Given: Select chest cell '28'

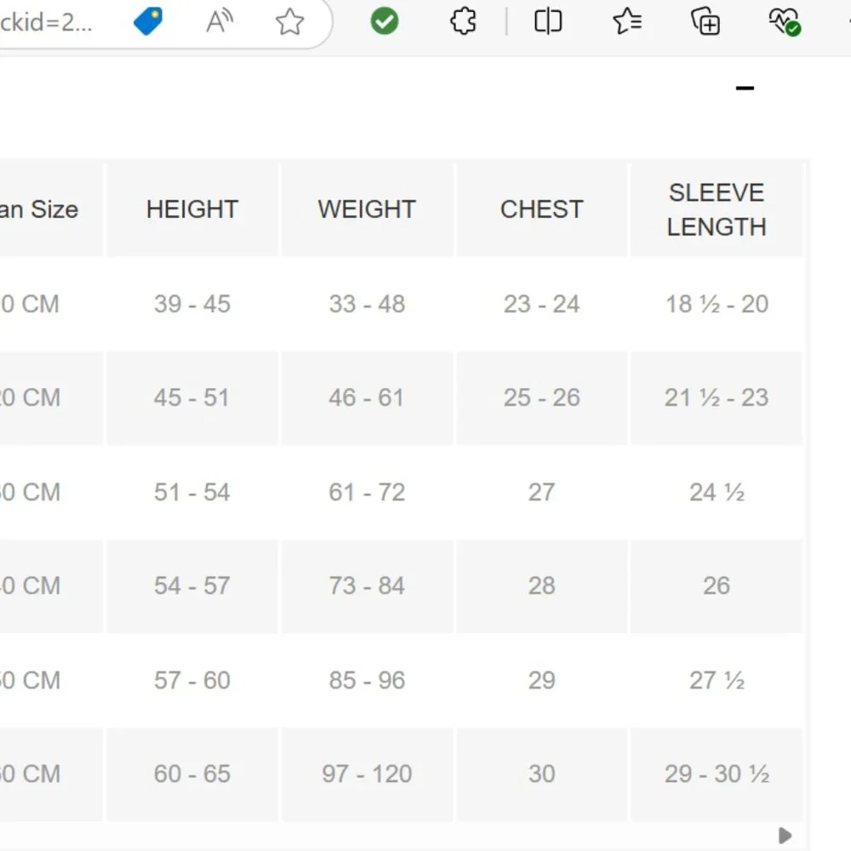Looking at the screenshot, I should tap(541, 586).
